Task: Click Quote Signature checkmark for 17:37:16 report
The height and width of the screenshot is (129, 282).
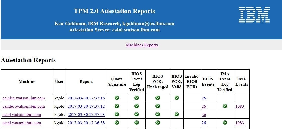Action: pos(117,98)
